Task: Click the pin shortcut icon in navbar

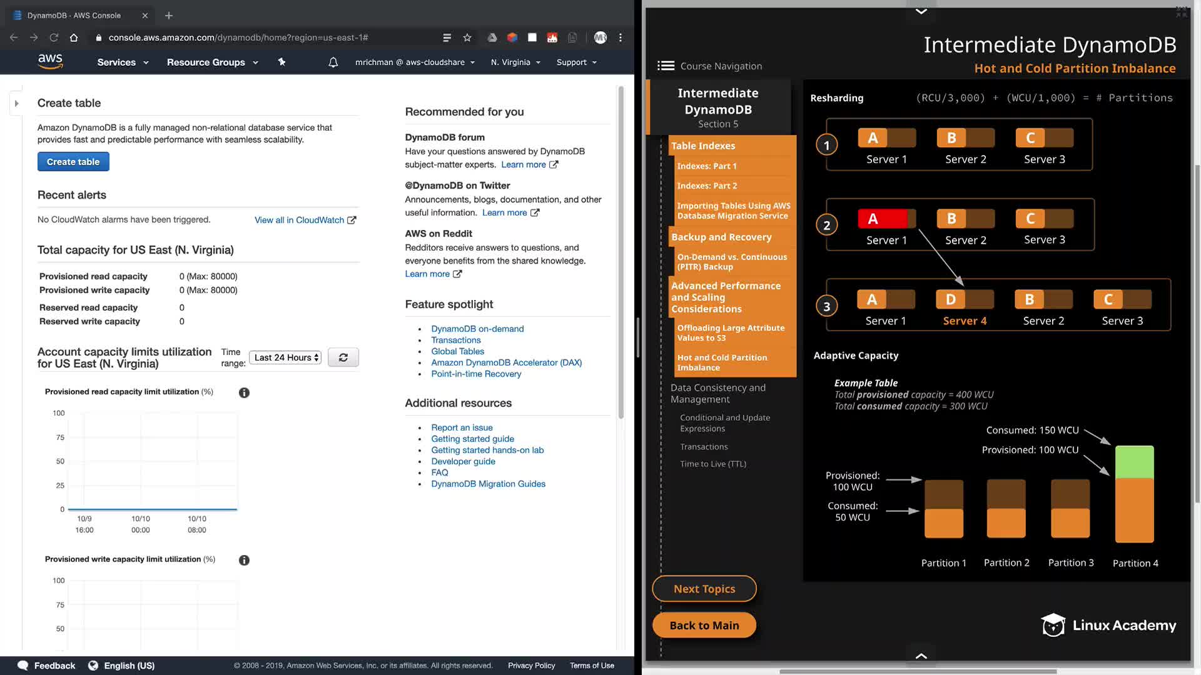Action: pos(281,62)
